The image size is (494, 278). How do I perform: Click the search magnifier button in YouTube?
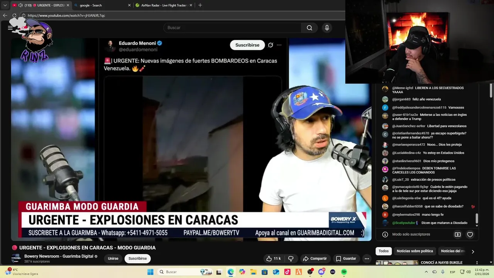(310, 28)
